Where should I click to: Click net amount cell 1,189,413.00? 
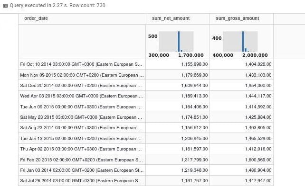click(178, 96)
